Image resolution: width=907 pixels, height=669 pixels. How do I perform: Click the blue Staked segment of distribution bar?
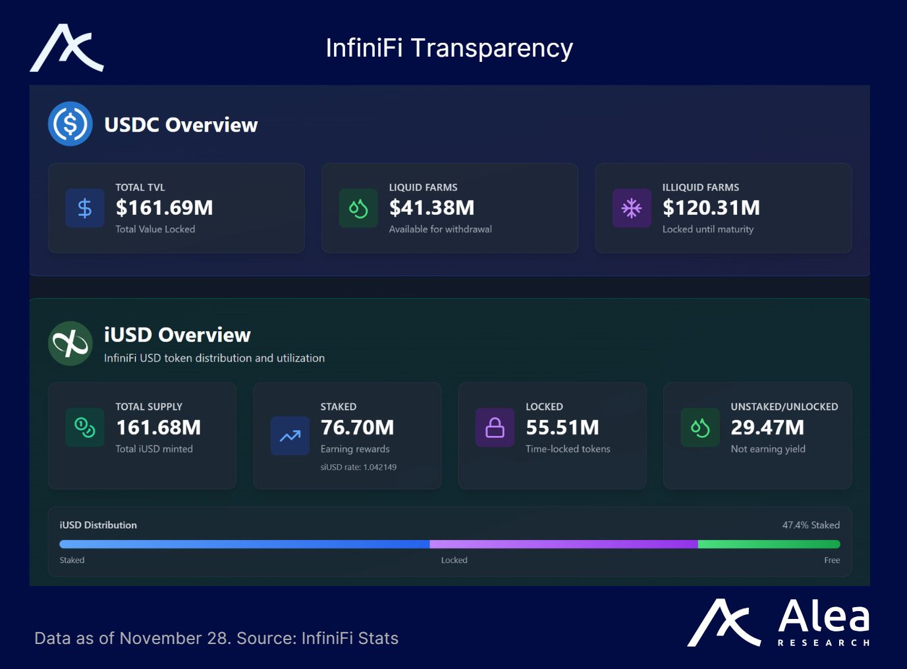coord(244,545)
